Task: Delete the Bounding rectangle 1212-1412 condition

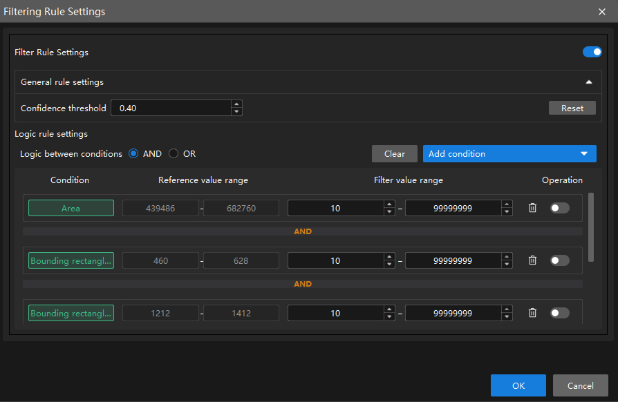Action: [x=532, y=313]
